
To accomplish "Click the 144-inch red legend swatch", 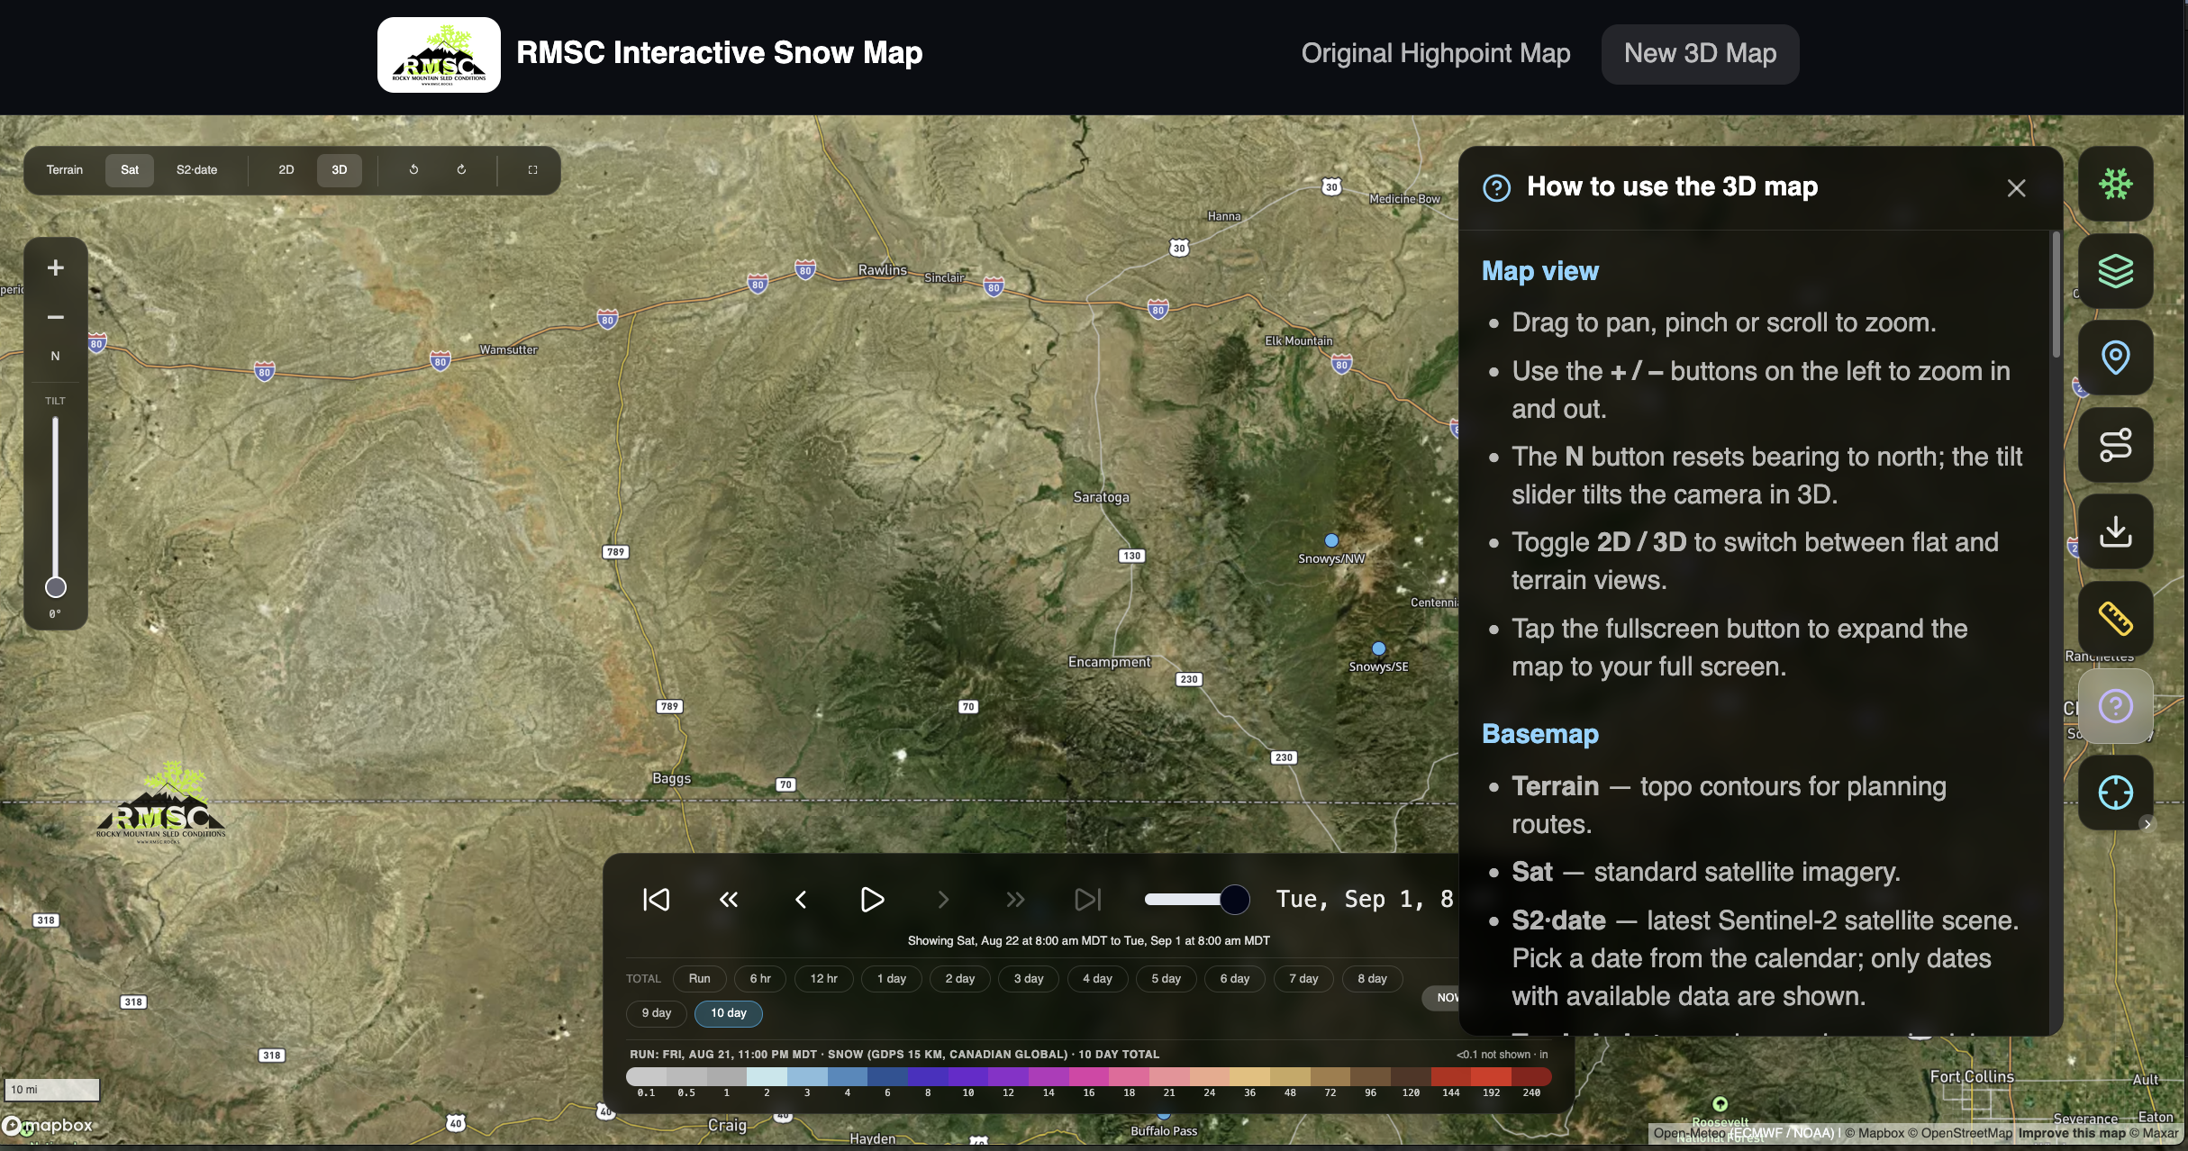I will (1450, 1076).
